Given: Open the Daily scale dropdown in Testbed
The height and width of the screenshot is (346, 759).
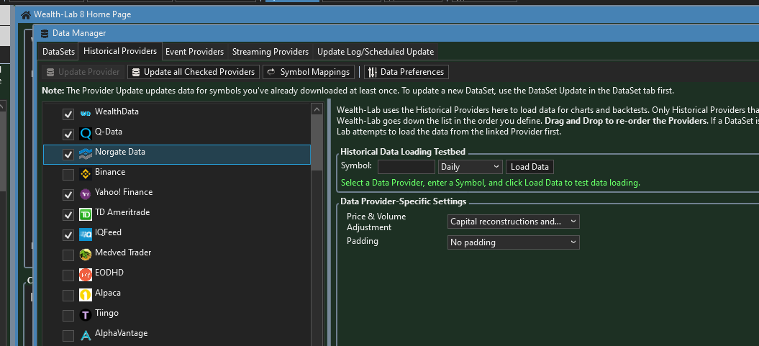Looking at the screenshot, I should pos(470,167).
